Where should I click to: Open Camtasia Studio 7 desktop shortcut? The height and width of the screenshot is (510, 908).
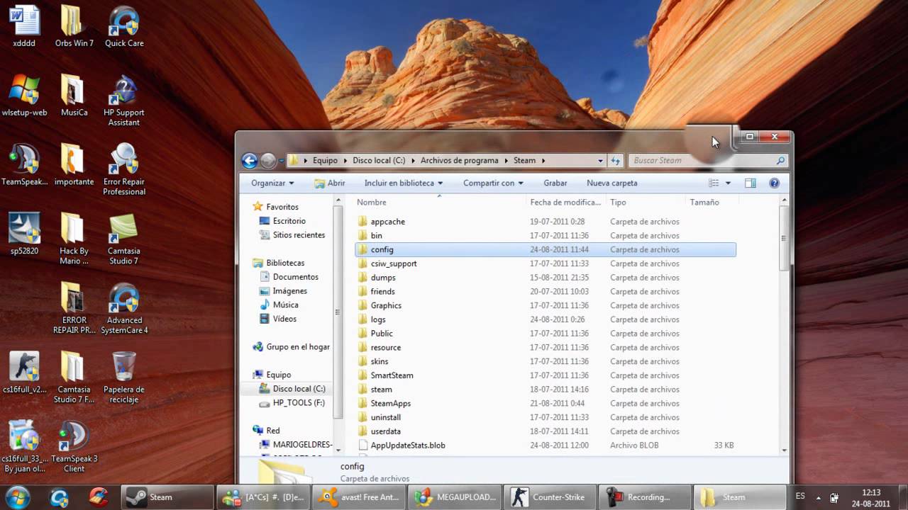click(124, 239)
